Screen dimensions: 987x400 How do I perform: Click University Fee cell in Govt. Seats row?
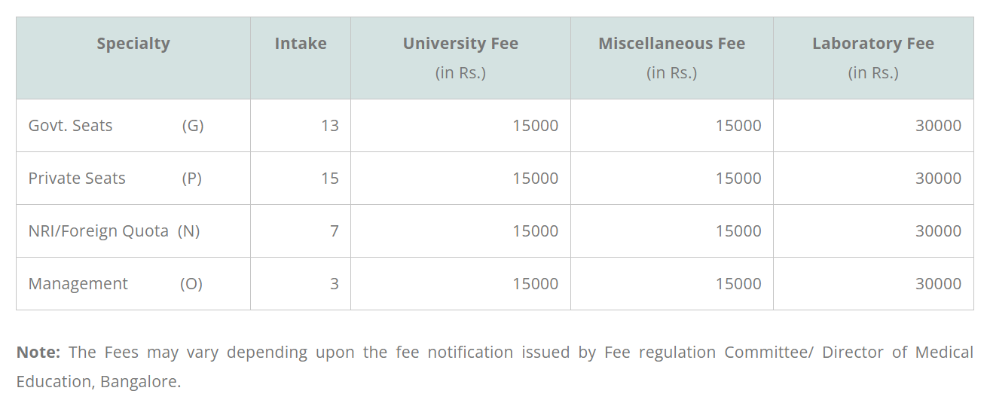(x=535, y=126)
